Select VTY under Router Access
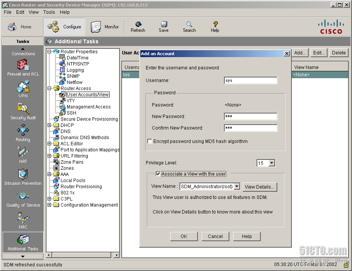Image resolution: width=352 pixels, height=271 pixels. point(71,100)
